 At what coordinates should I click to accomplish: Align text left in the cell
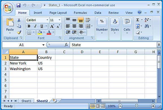68,26
